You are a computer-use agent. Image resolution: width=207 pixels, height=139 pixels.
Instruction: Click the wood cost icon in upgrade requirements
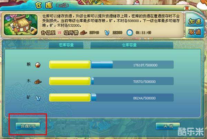(x=83, y=33)
